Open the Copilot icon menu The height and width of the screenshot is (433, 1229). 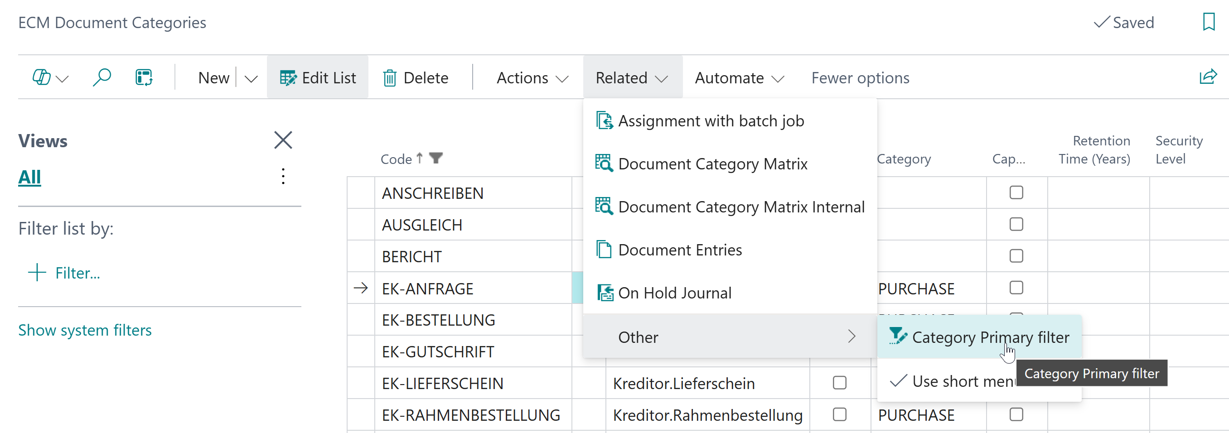pyautogui.click(x=49, y=77)
